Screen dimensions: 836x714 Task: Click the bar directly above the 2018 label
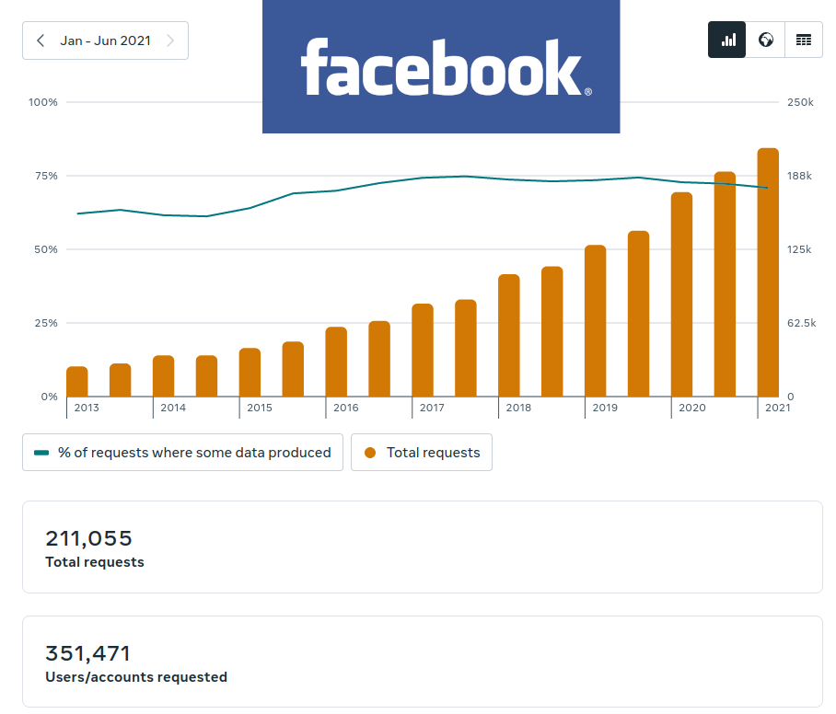coord(509,335)
